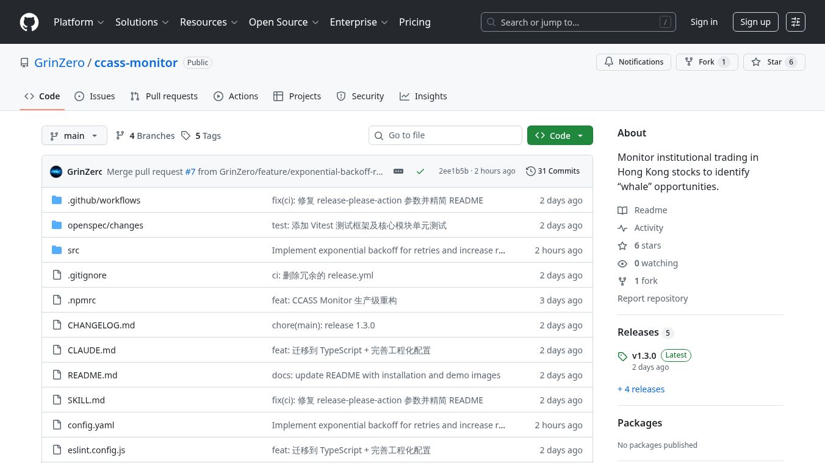The height and width of the screenshot is (463, 825).
Task: Open the command palette icon beside Sign up
Action: tap(796, 22)
